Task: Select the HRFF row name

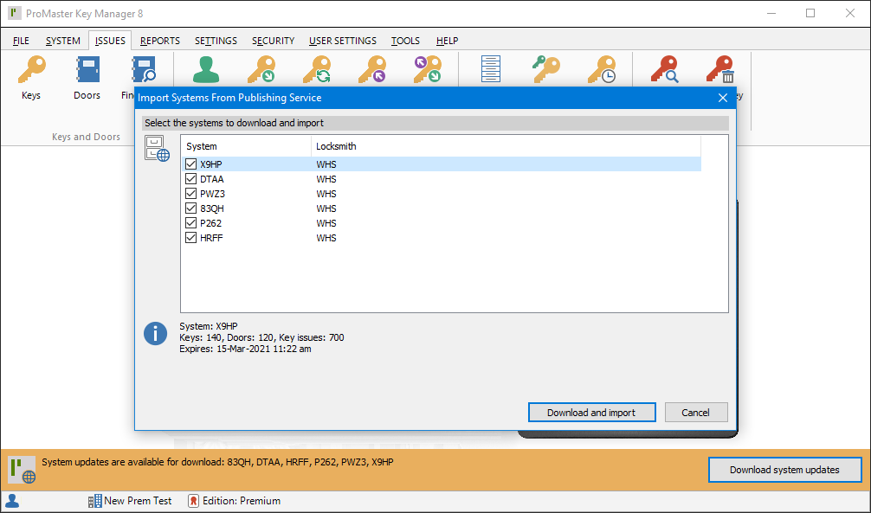Action: coord(211,238)
